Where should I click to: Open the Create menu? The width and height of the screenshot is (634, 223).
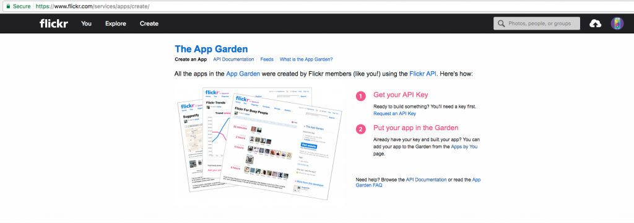coord(149,24)
